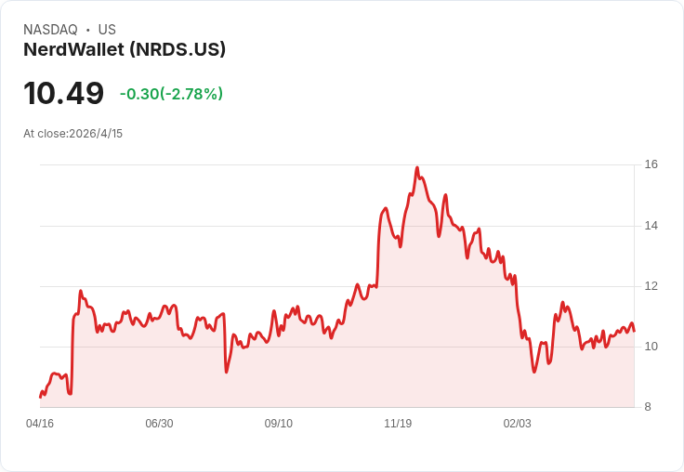Image resolution: width=684 pixels, height=472 pixels.
Task: Click the 14 price axis label
Action: 651,226
